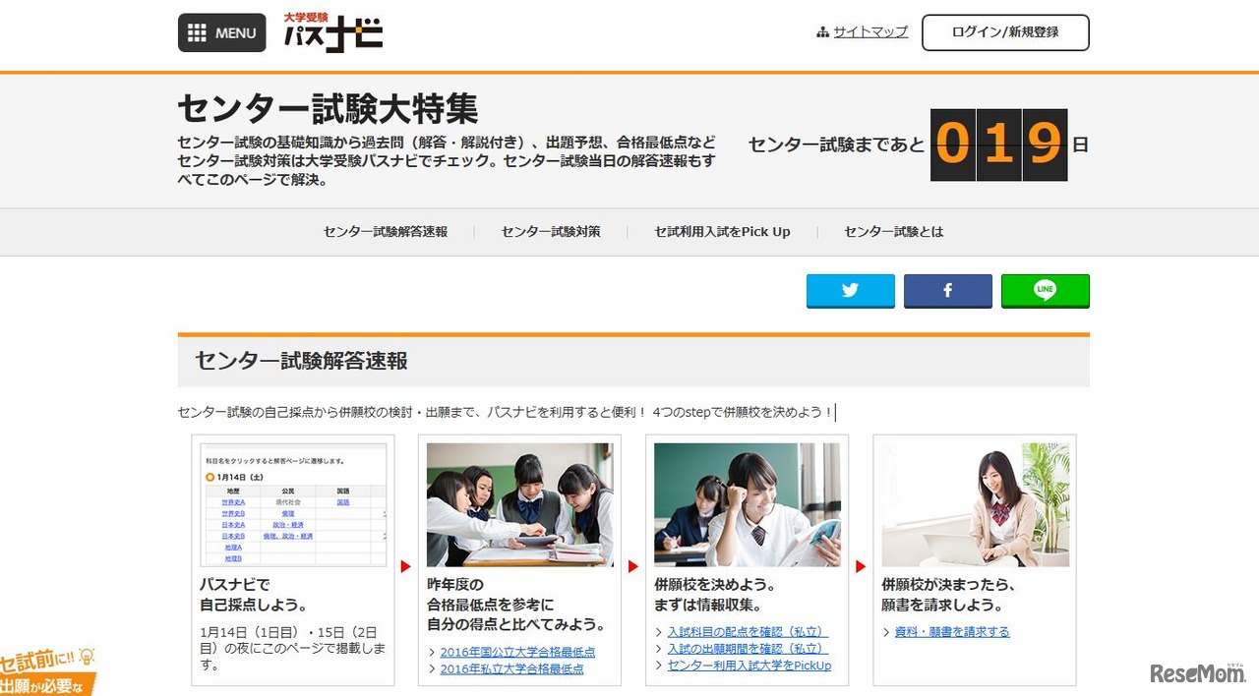Open the hamburger MENU panel
Screen dimensions: 1259x696
(221, 32)
